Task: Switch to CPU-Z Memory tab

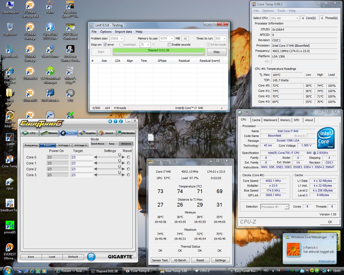Action: tap(285, 120)
